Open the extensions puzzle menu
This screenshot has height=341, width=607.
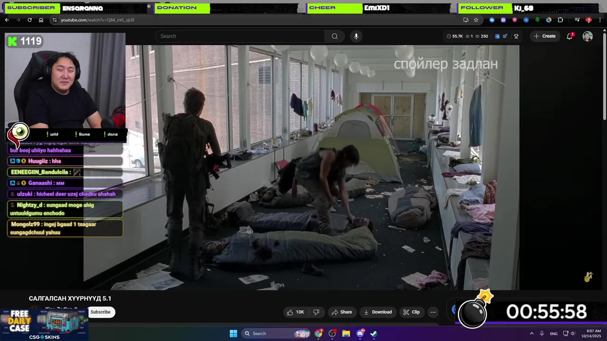point(560,20)
